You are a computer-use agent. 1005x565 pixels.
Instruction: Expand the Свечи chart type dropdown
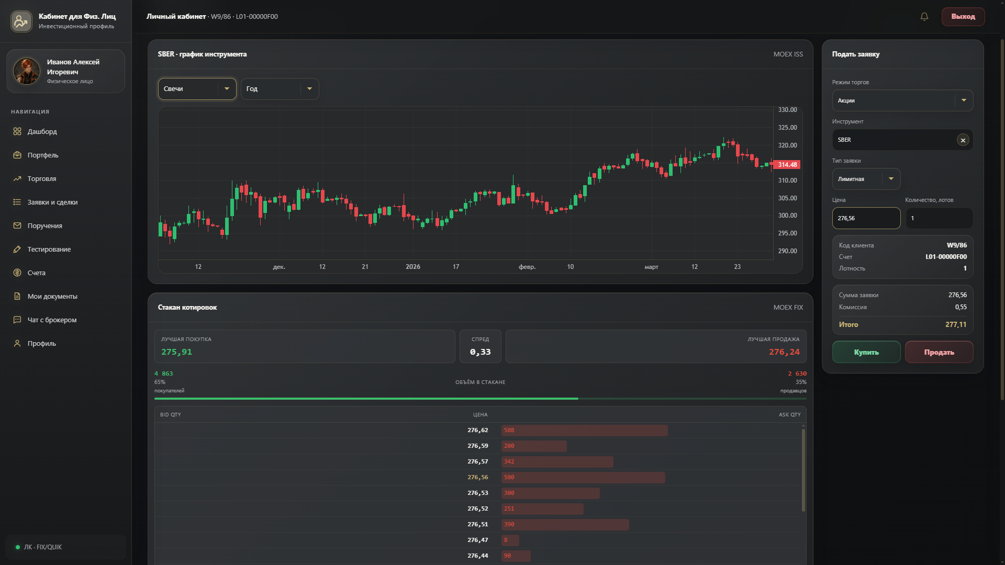[x=197, y=89]
